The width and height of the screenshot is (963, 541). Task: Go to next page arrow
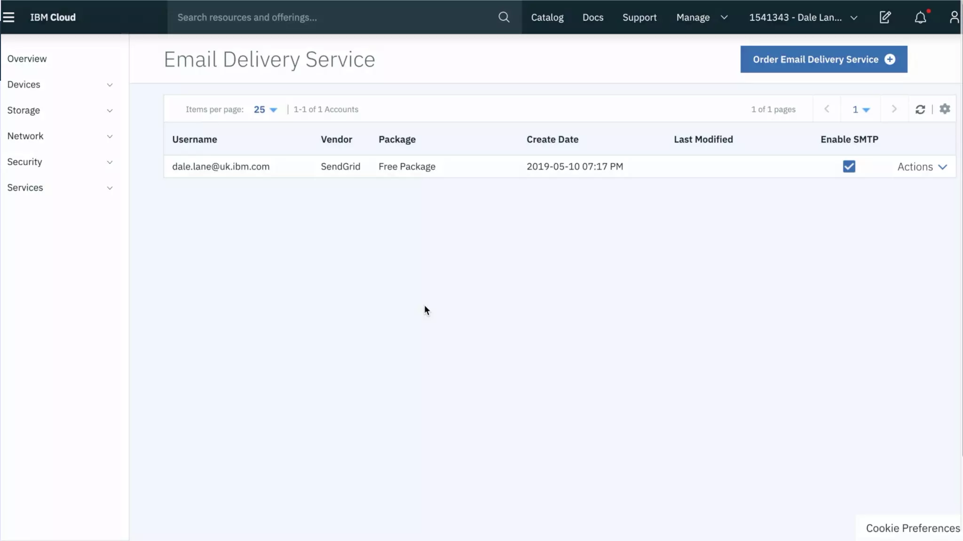click(x=894, y=109)
